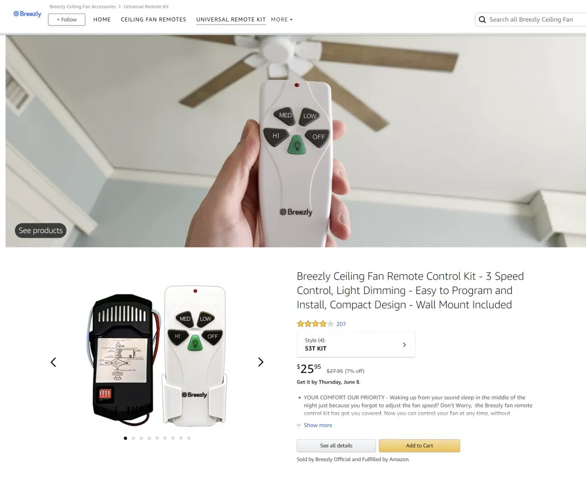Click inside the Breezly search field
This screenshot has height=478, width=586.
point(532,19)
